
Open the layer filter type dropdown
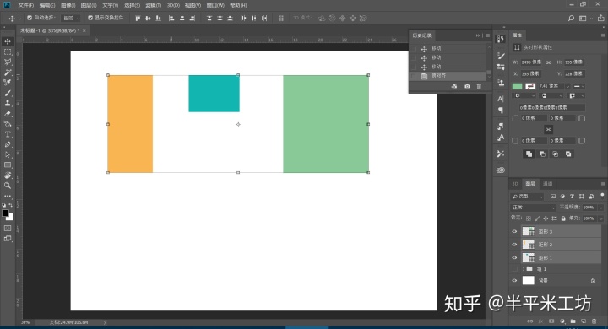click(528, 197)
